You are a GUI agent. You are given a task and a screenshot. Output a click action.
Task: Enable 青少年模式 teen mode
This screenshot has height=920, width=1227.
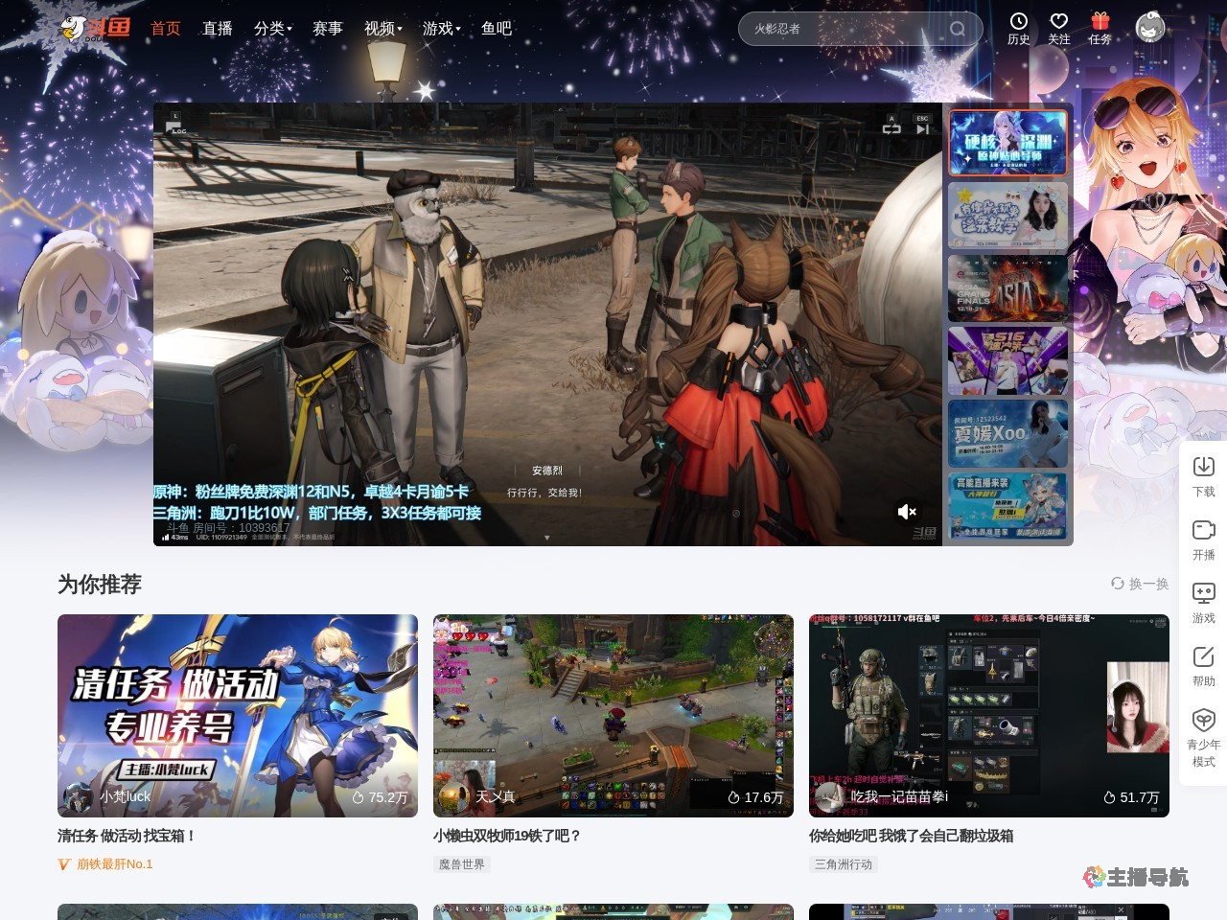click(x=1203, y=721)
